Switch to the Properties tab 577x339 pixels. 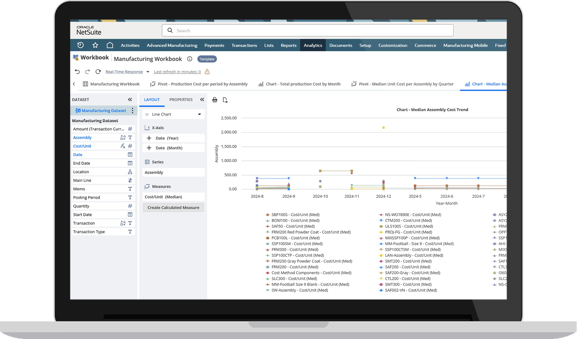coord(181,100)
